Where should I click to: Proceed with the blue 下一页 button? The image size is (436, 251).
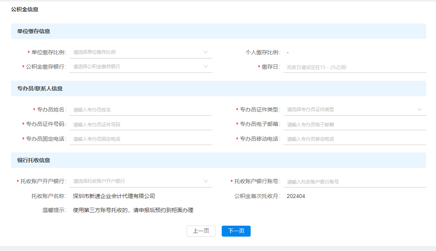coord(236,231)
